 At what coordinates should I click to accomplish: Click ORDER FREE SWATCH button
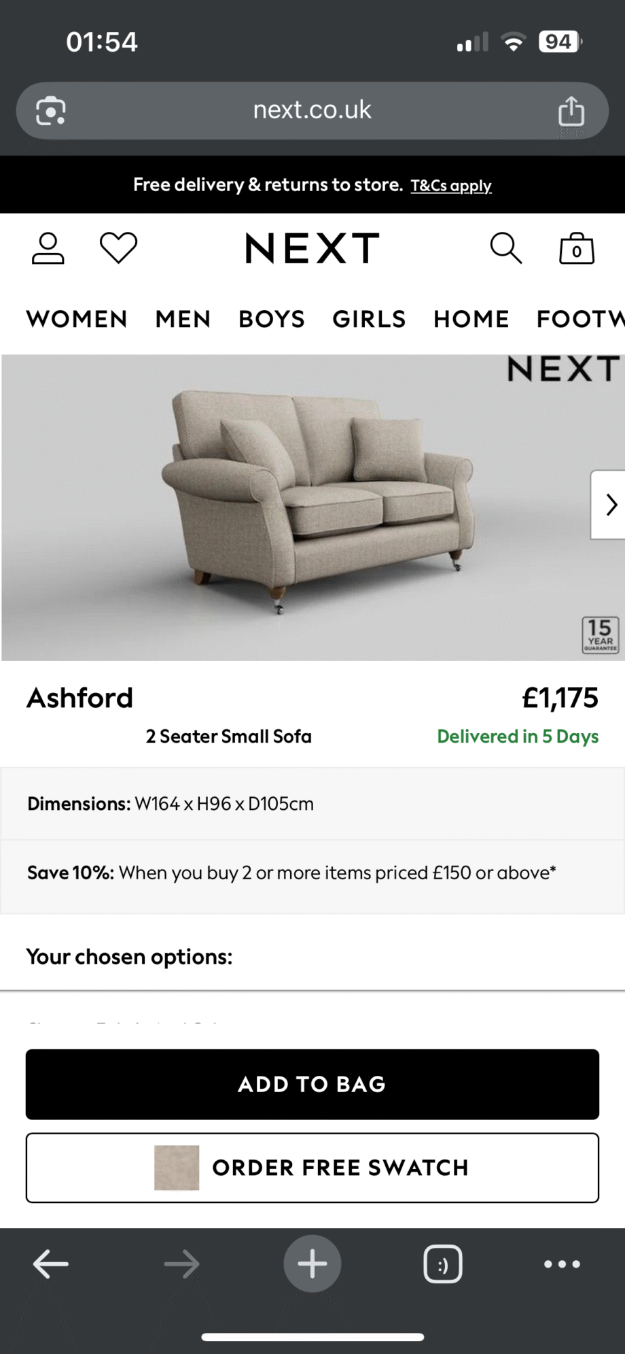pos(340,1168)
